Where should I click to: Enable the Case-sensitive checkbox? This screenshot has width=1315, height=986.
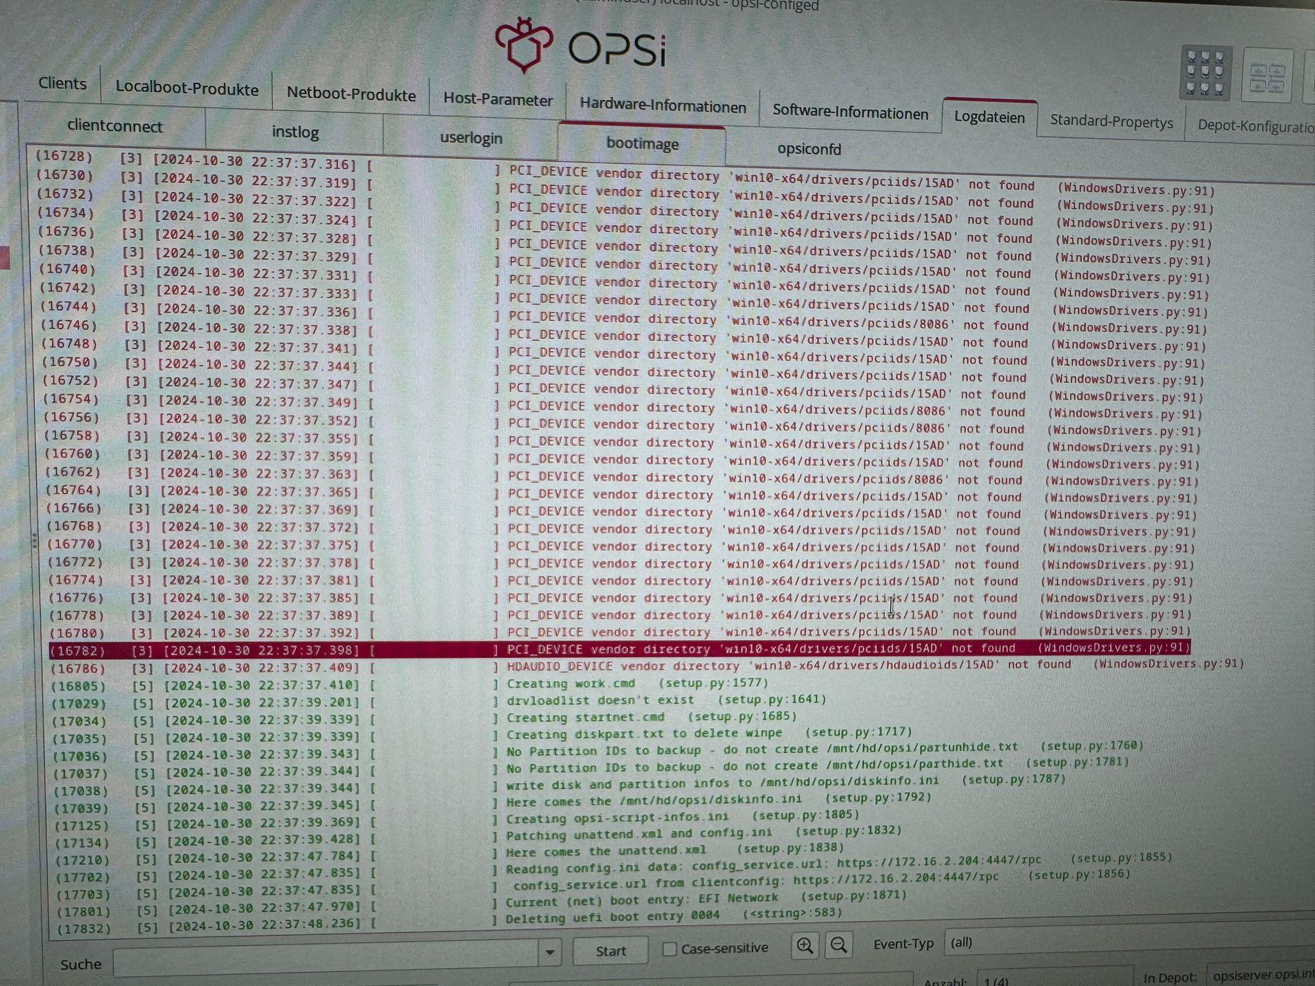point(670,949)
